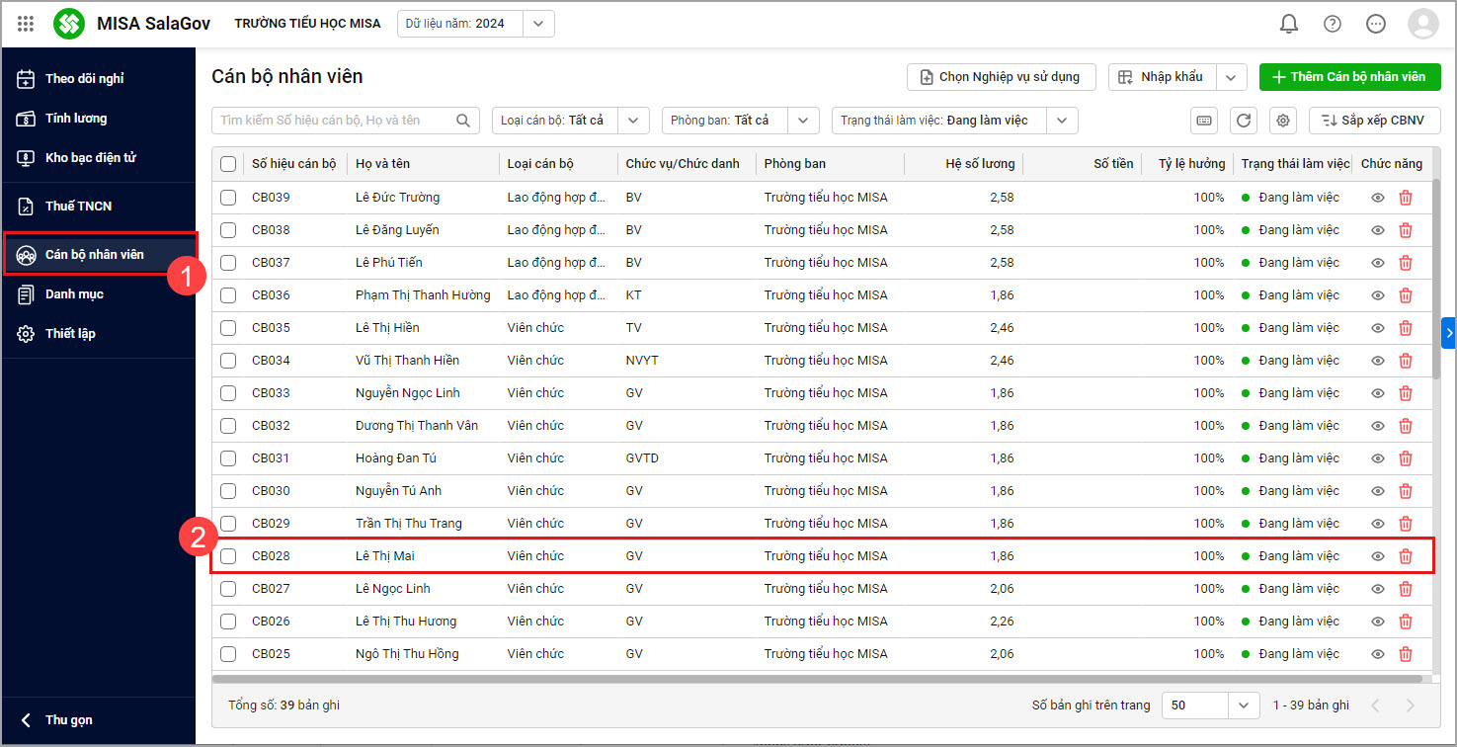Open Thiết lập in sidebar
The image size is (1457, 747).
(98, 334)
